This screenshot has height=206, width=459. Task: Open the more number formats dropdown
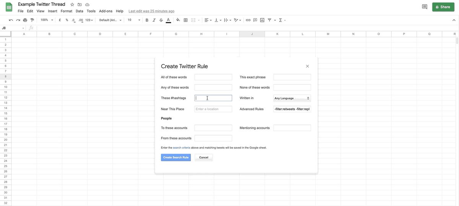tap(89, 20)
